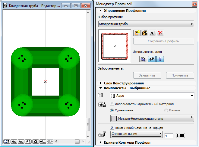Click the Next Zoom icon
Screen dimensions: 199x147
50,141
